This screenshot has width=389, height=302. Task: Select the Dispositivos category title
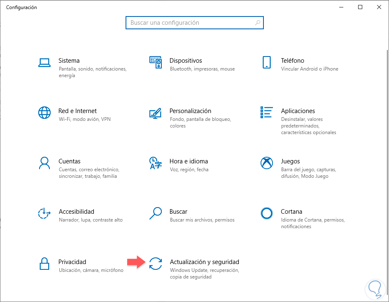pos(186,61)
